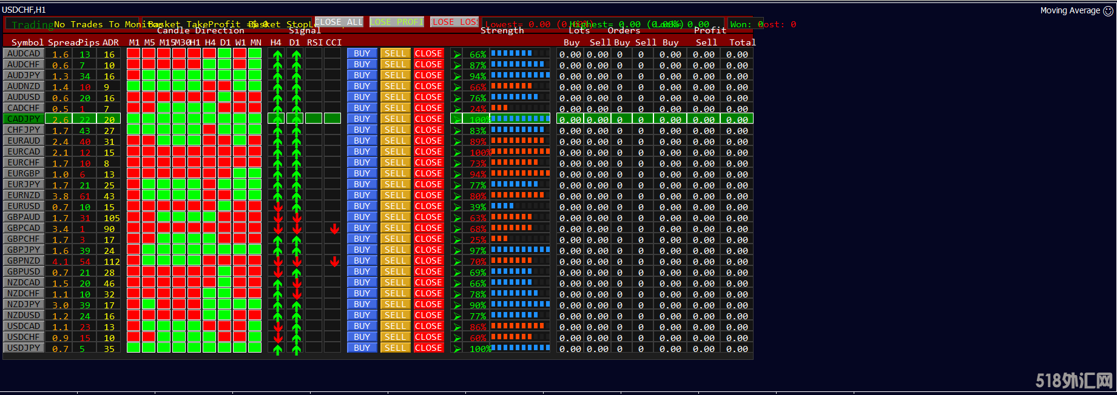Click the USDCHF,H1 chart title label
The width and height of the screenshot is (1117, 395).
pyautogui.click(x=24, y=10)
